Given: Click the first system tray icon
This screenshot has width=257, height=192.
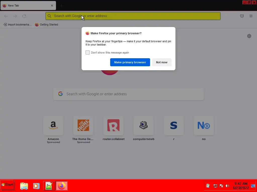Looking at the screenshot, I should pyautogui.click(x=208, y=186).
